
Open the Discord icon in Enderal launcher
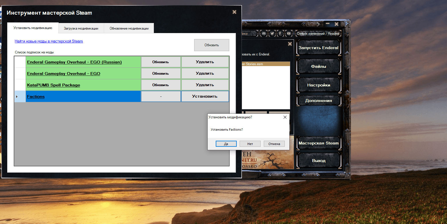(263, 34)
